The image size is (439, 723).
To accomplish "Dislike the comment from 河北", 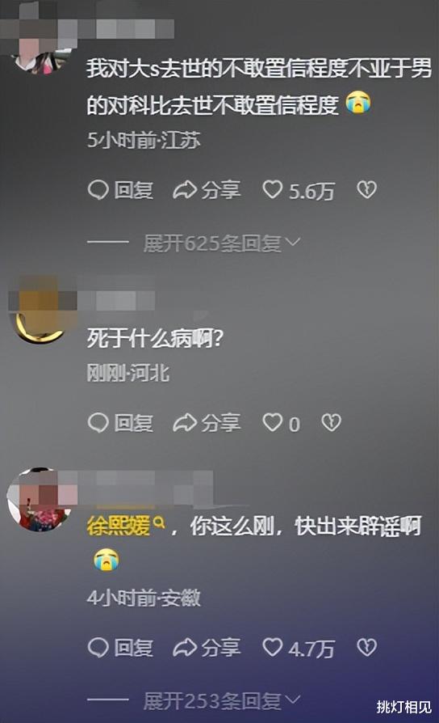I will [331, 422].
